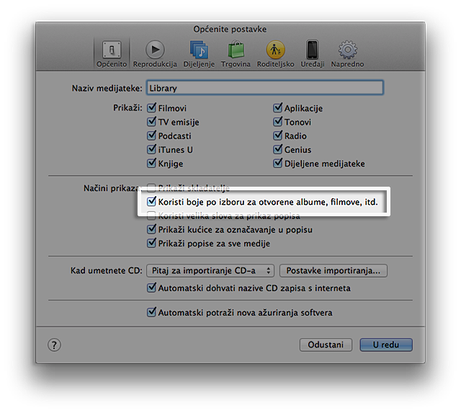This screenshot has width=461, height=413.
Task: Open the Trgovina store preferences
Action: tap(236, 53)
